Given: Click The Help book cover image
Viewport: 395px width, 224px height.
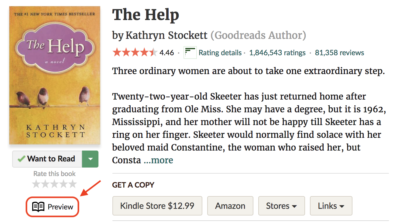Looking at the screenshot, I should tap(54, 75).
